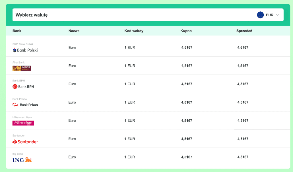
Task: Click the Kod waluty column header
Action: click(134, 31)
